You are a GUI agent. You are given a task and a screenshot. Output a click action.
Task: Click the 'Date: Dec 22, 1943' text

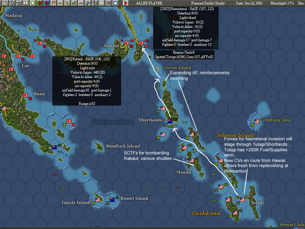tap(249, 3)
